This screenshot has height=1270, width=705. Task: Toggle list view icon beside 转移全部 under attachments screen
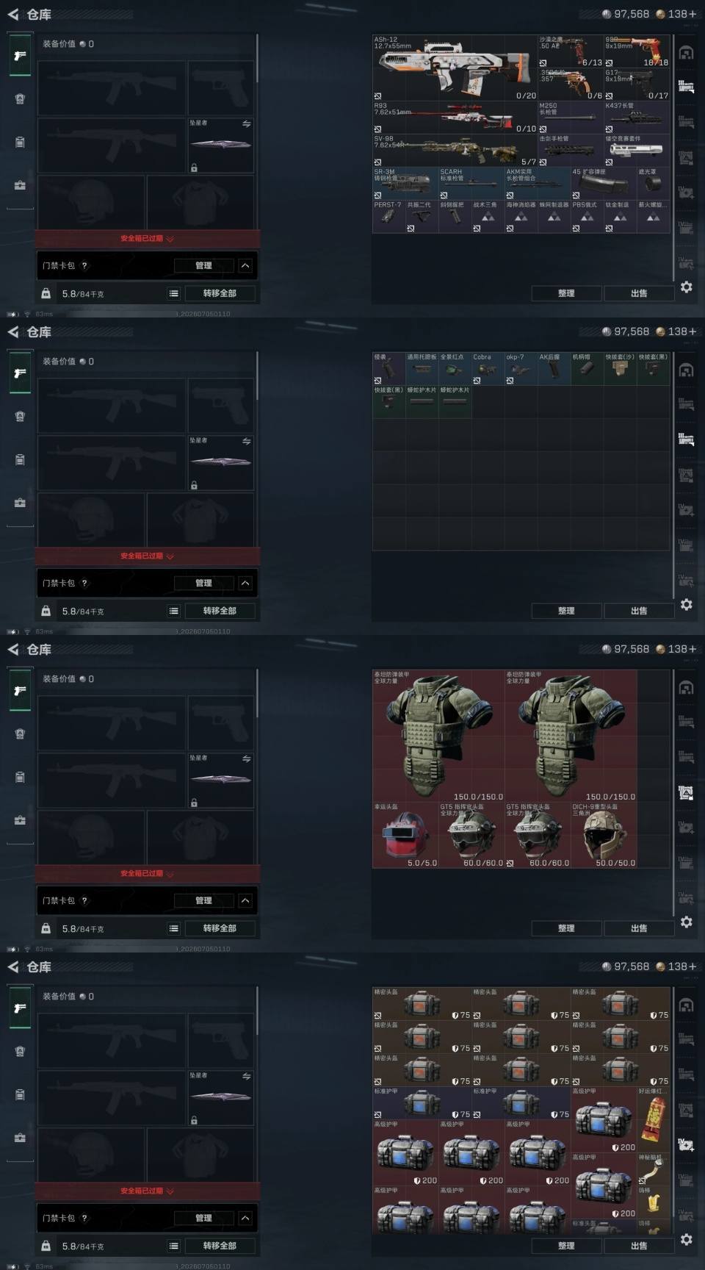[x=174, y=611]
